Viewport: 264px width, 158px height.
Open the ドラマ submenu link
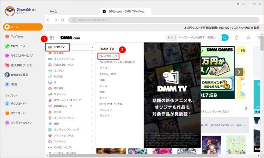103,98
